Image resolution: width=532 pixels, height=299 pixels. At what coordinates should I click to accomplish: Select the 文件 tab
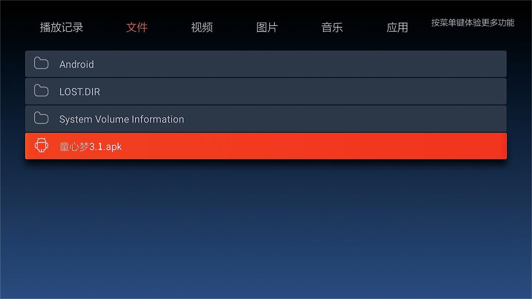click(137, 27)
